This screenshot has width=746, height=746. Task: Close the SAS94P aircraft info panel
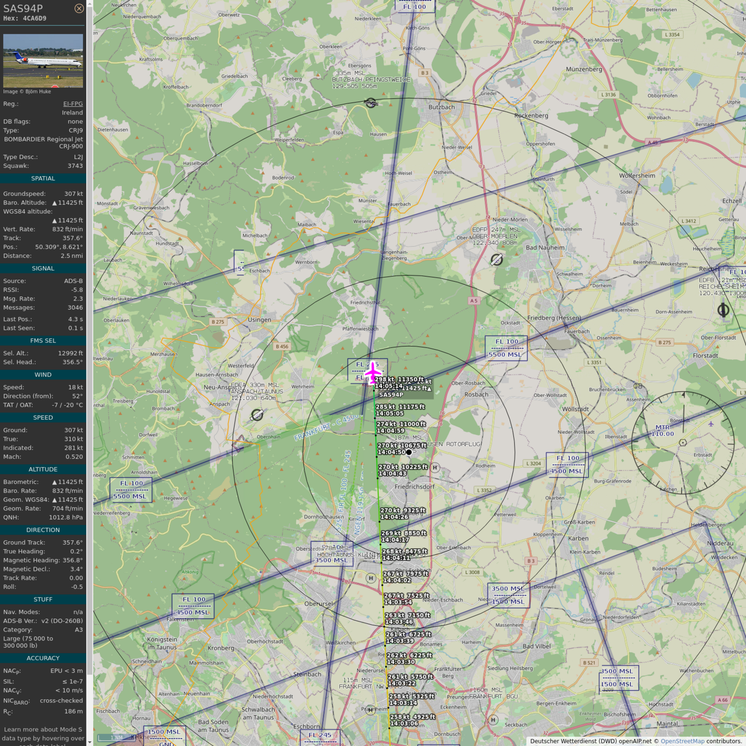(x=79, y=8)
